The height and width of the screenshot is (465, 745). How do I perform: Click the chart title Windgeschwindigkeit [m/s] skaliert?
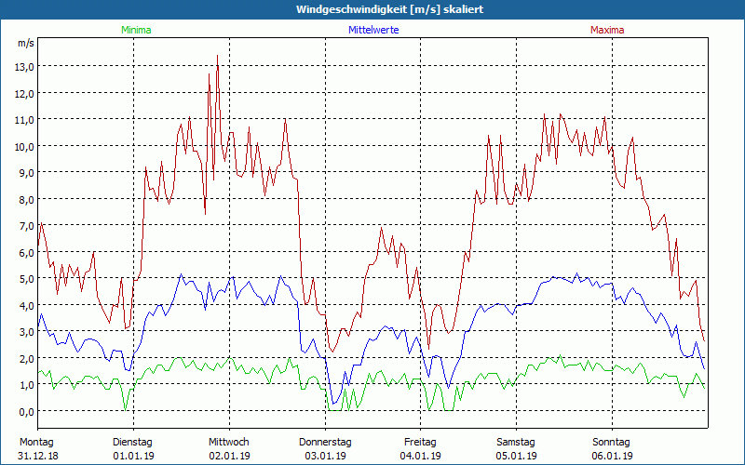[x=389, y=9]
